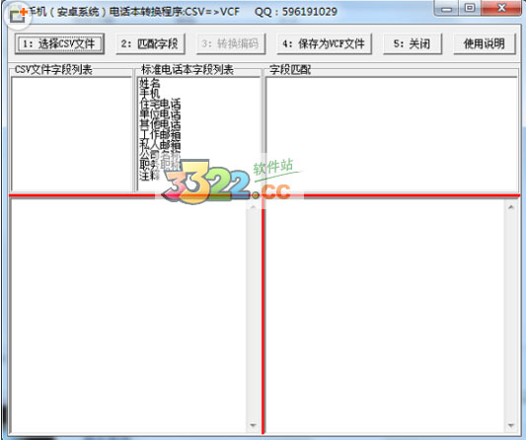The height and width of the screenshot is (440, 526).
Task: Click inside the 字段匹配 list box
Action: coord(392,134)
